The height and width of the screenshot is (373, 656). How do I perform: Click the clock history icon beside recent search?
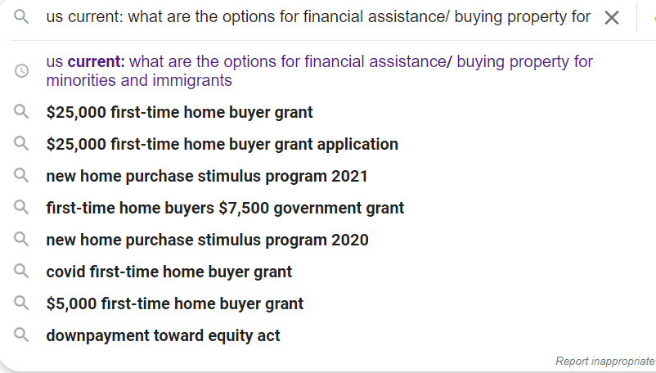click(21, 70)
